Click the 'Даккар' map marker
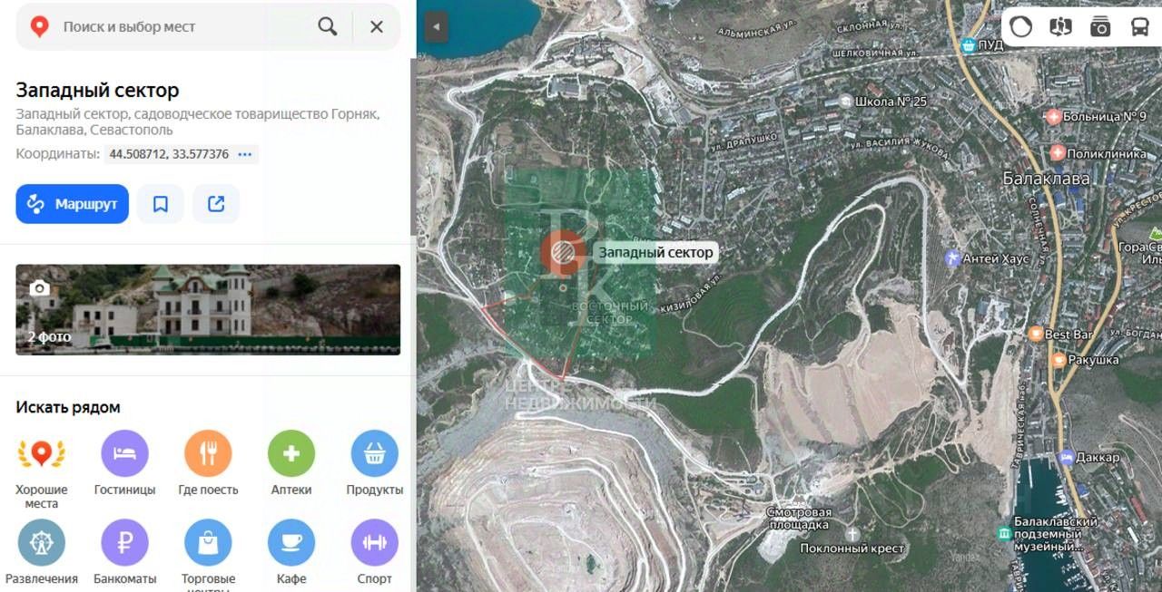Viewport: 1162px width, 592px height. point(1067,457)
